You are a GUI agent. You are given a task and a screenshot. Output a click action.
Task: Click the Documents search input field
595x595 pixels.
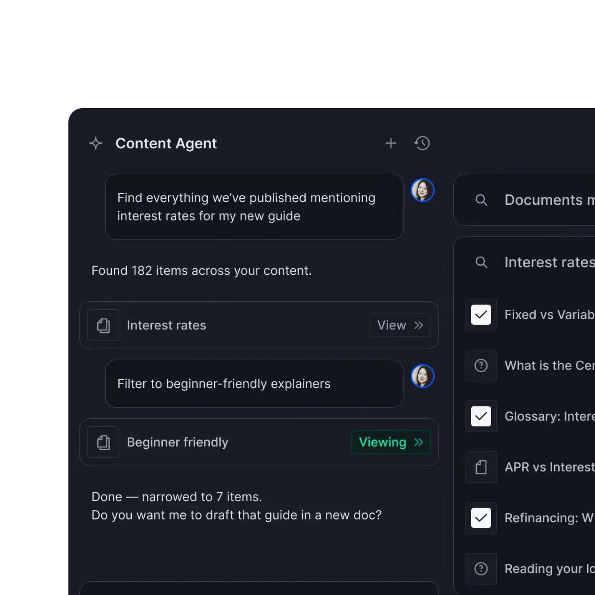pyautogui.click(x=524, y=200)
